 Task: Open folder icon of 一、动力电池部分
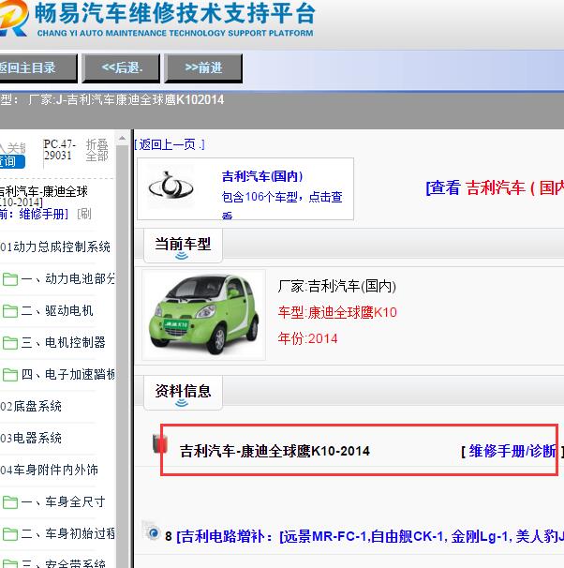coord(10,279)
